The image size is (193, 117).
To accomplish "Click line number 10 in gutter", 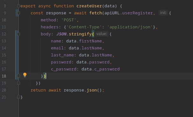I will pyautogui.click(x=4, y=20).
